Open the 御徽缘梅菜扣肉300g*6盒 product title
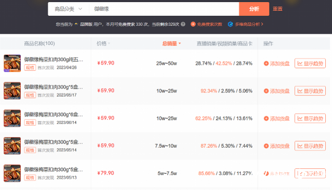Viewport: 332px width, 190px height. coord(53,114)
